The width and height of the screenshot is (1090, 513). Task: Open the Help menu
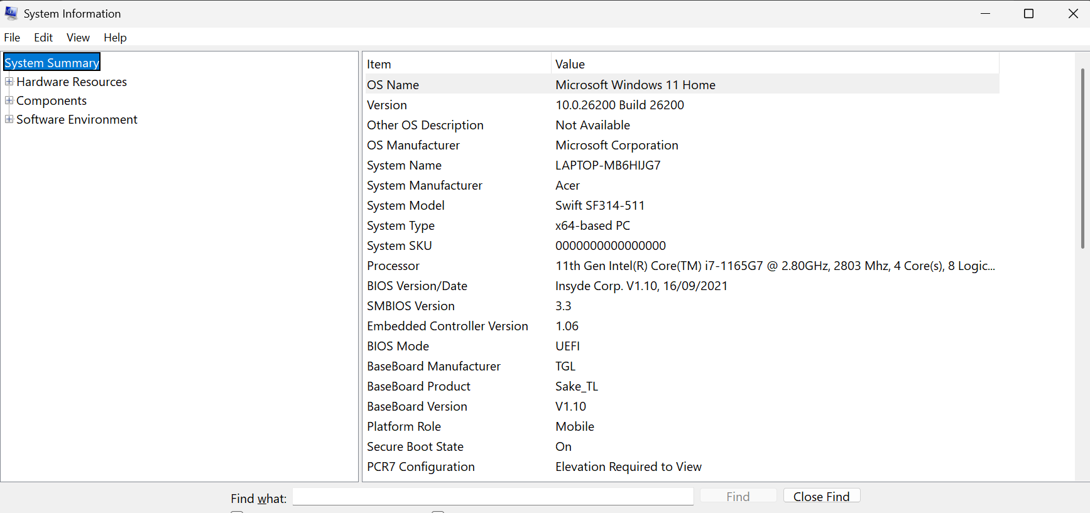(x=115, y=38)
